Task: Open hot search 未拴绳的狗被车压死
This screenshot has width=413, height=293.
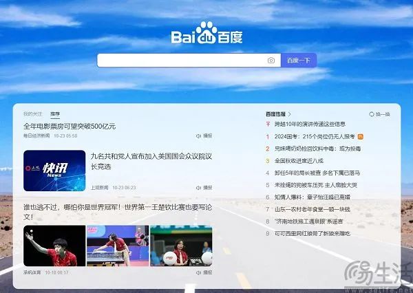Action: click(316, 185)
